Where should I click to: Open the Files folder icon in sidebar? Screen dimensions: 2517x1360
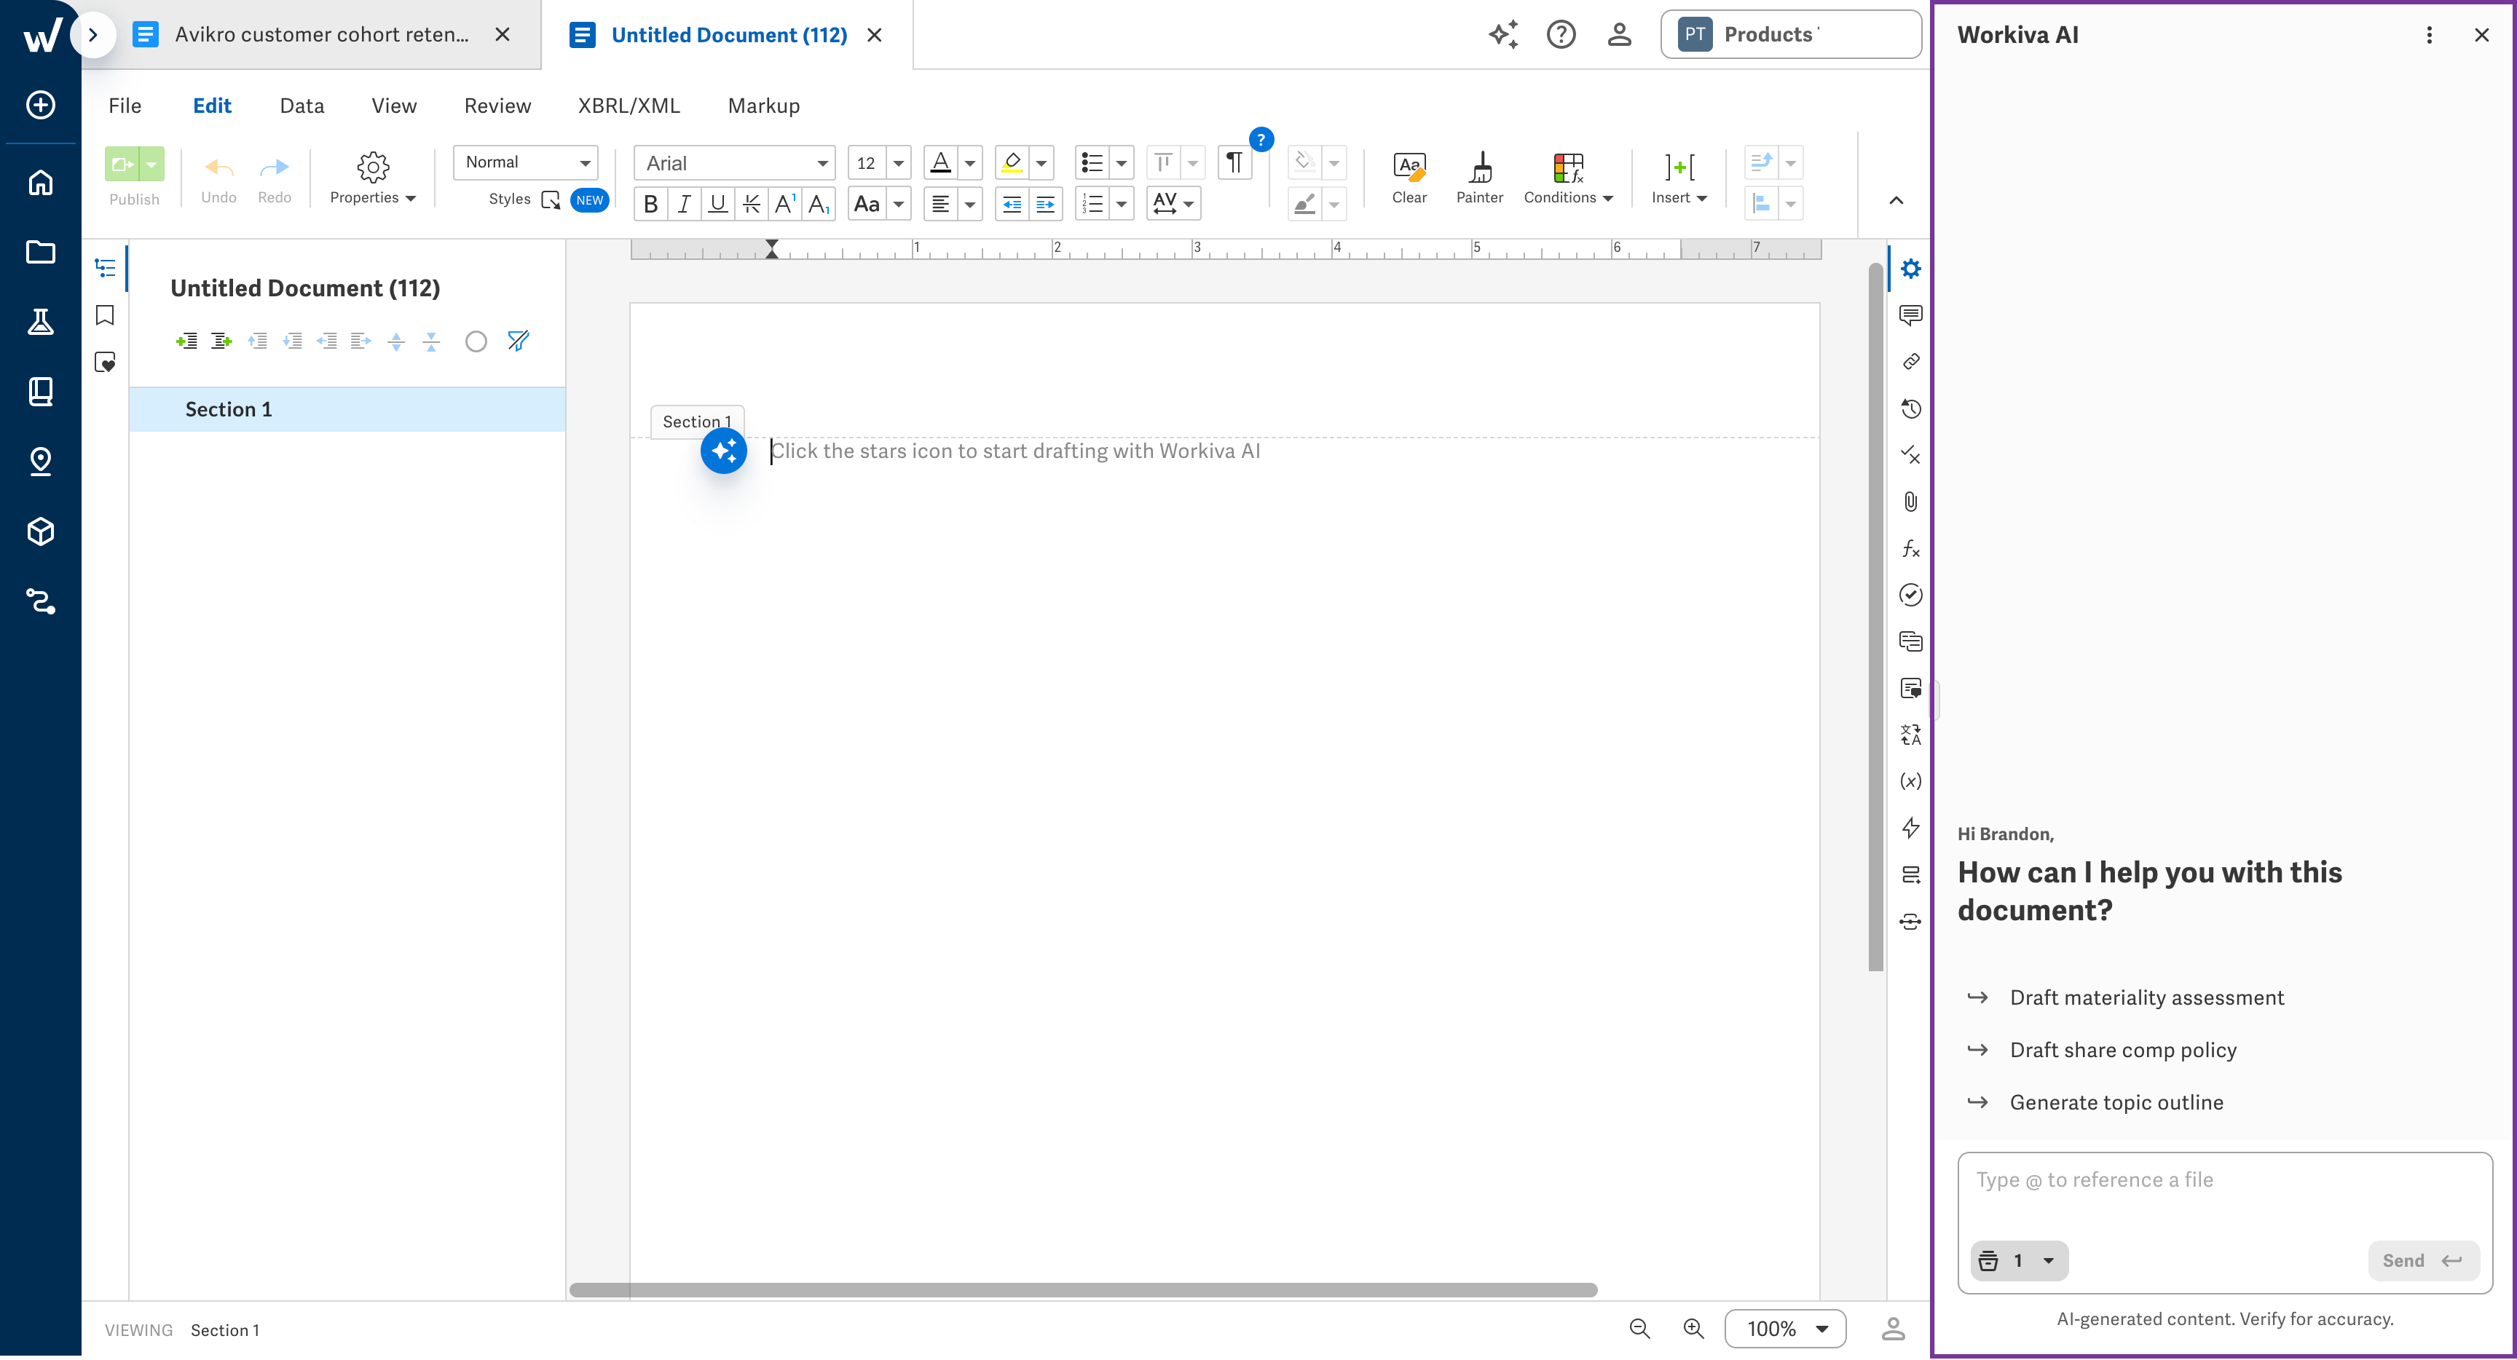[x=40, y=252]
